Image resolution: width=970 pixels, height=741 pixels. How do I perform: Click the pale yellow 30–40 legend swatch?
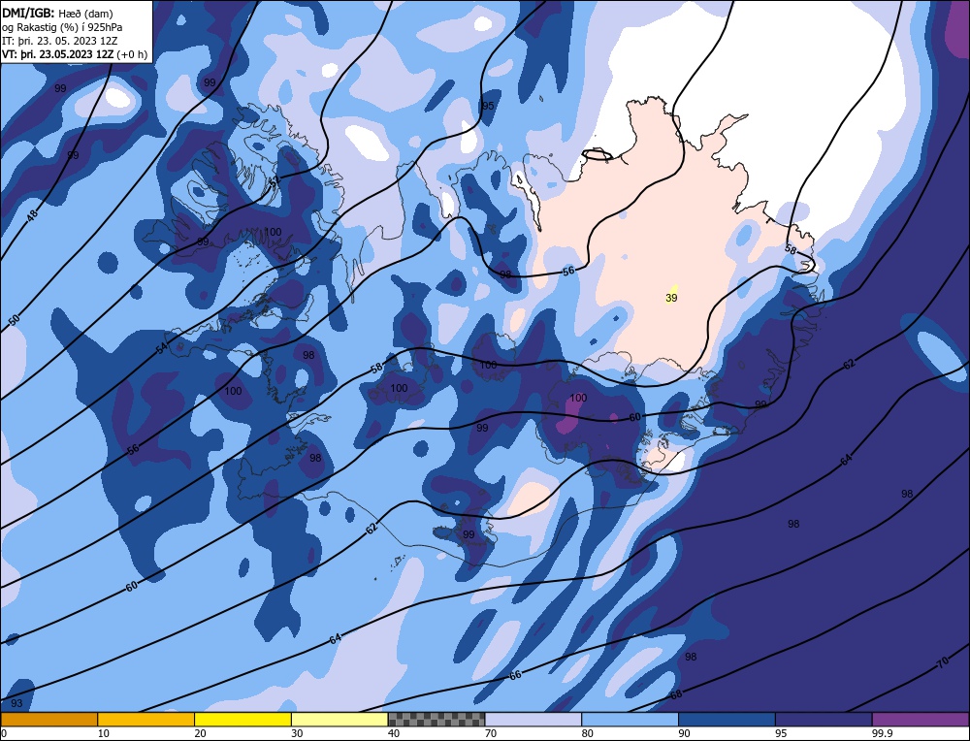(339, 720)
